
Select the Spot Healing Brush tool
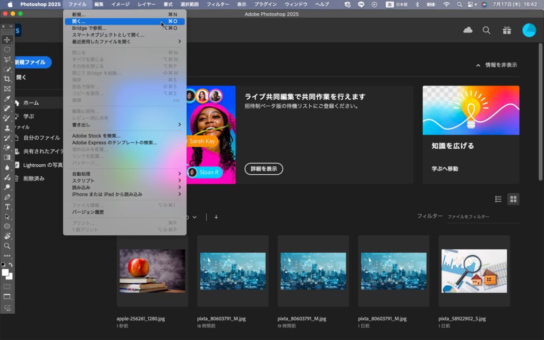(x=7, y=108)
